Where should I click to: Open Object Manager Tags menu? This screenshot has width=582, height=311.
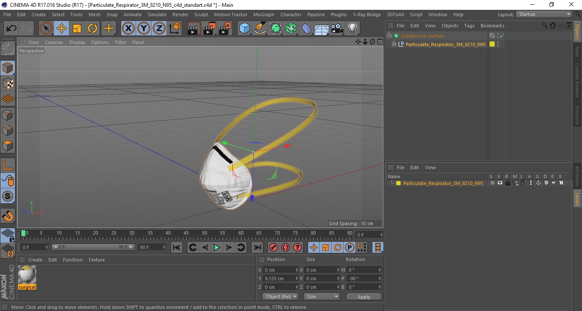[469, 26]
